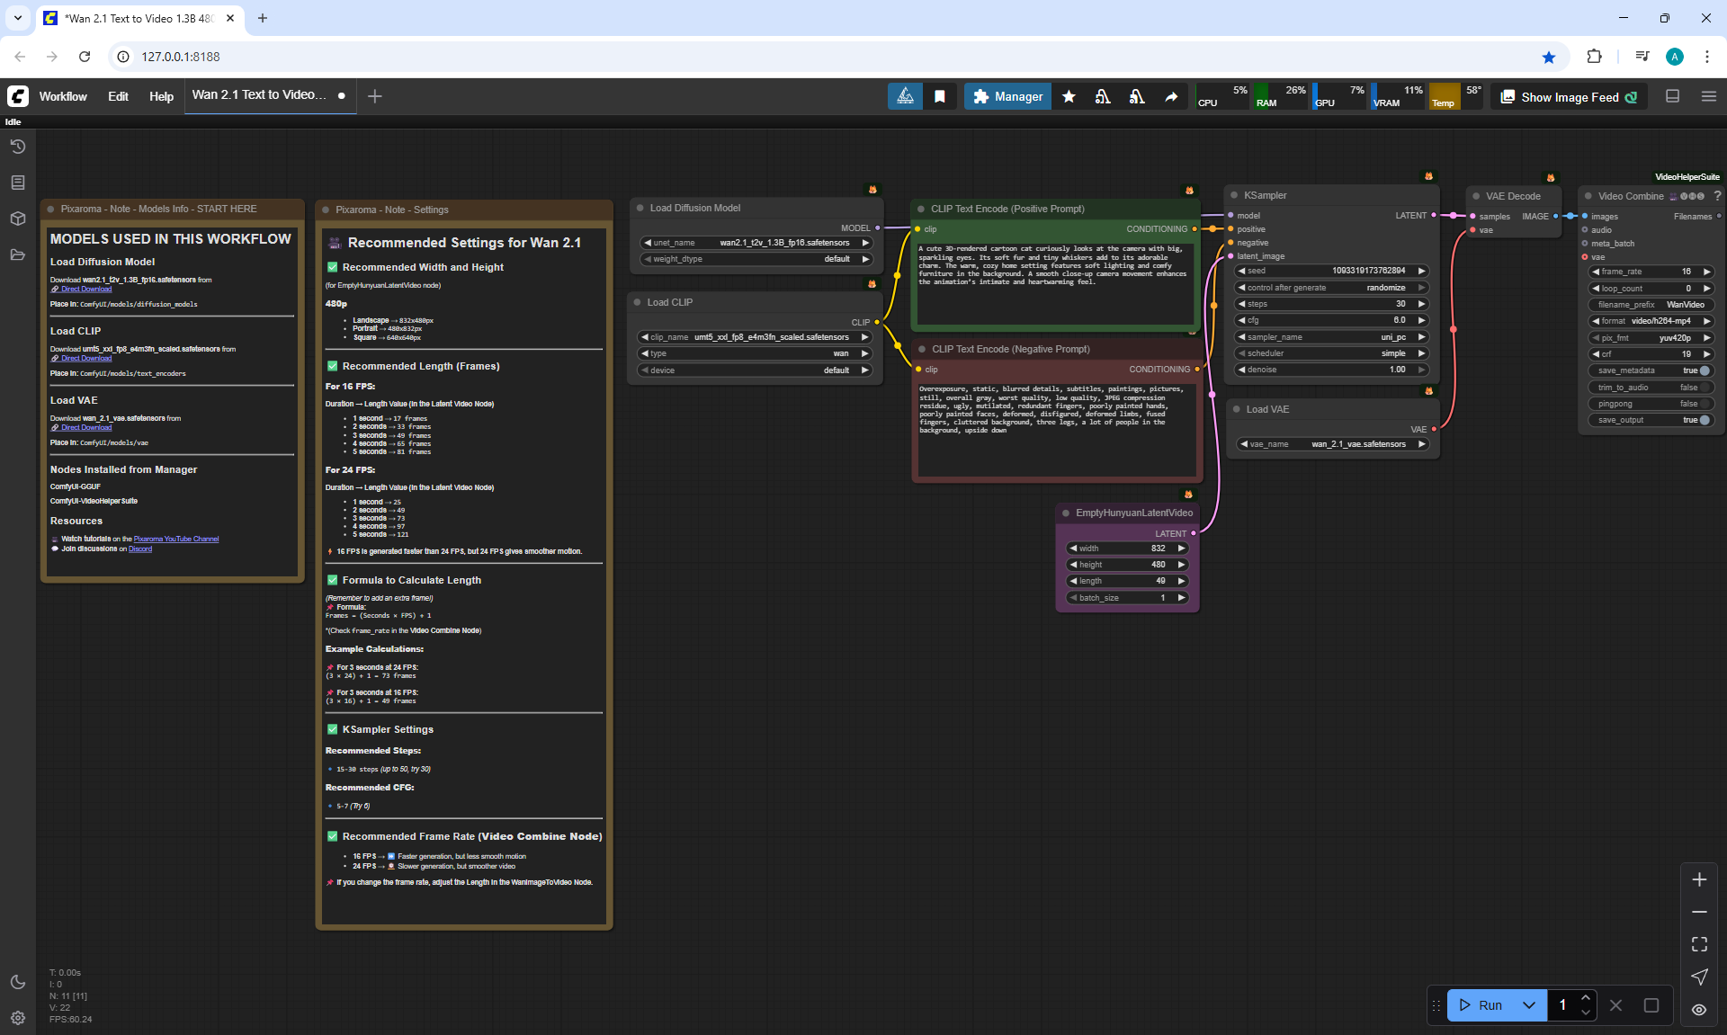Open the vae_name selector in Load VAE
Viewport: 1727px width, 1035px height.
pyautogui.click(x=1332, y=444)
